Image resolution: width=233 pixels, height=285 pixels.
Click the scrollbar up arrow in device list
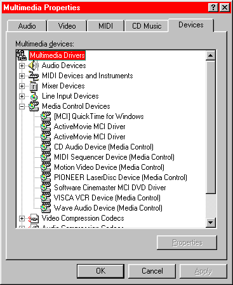coord(211,55)
